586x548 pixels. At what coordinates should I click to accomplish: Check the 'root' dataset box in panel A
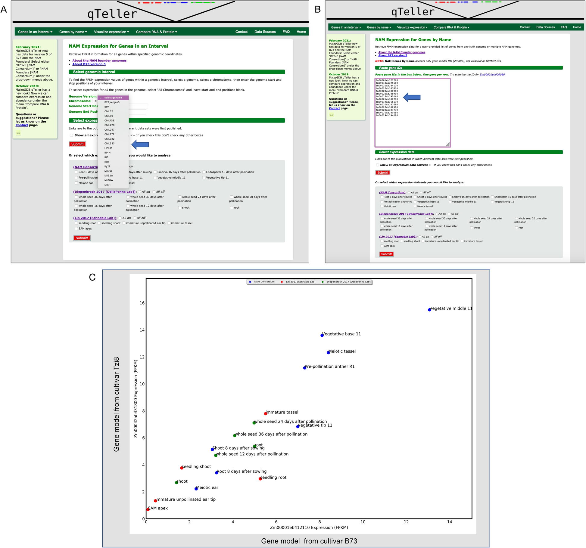tap(232, 208)
